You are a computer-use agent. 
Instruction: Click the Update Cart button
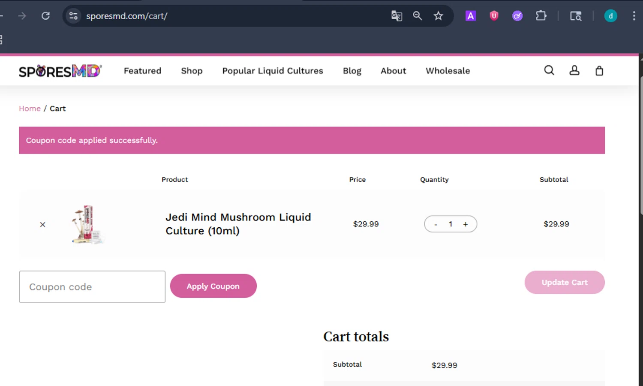[565, 282]
